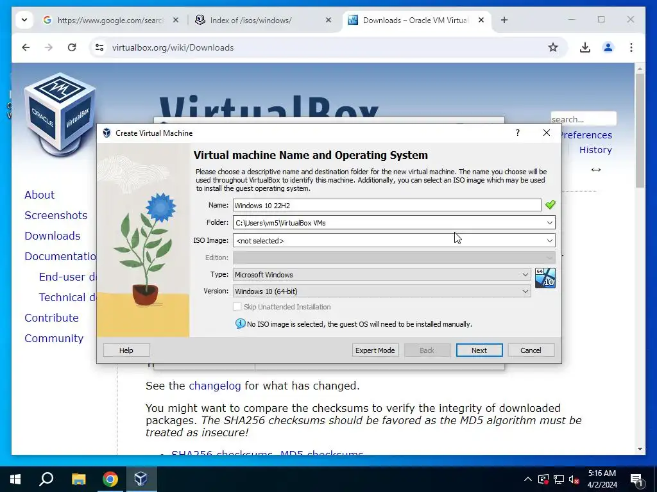Open the About sidebar link
Viewport: 657px width, 492px height.
click(x=39, y=195)
